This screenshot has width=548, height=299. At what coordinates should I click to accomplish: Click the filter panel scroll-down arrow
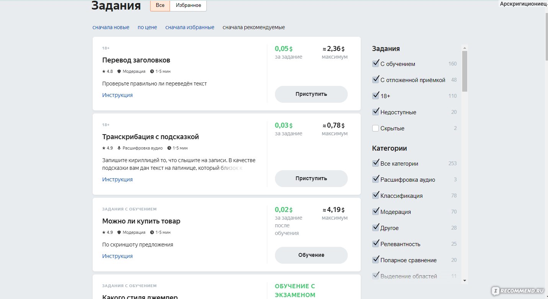[x=465, y=281]
